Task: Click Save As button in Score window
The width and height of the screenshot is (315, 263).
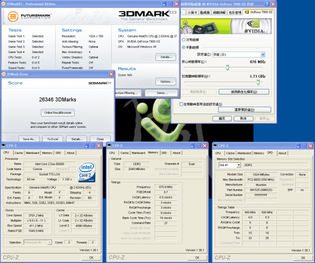Action: (x=30, y=139)
